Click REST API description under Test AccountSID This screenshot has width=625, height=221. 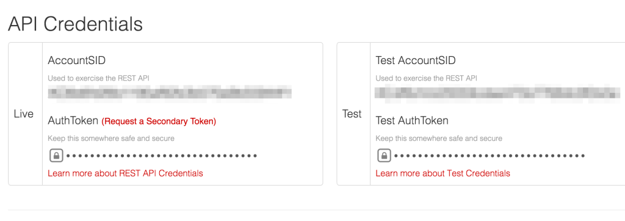pos(426,78)
